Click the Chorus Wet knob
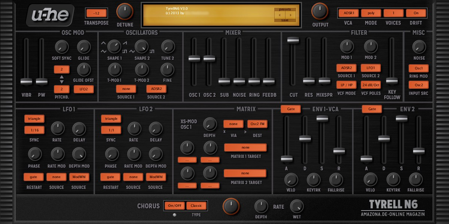Image resolution: width=449 pixels, height=224 pixels. (x=297, y=206)
